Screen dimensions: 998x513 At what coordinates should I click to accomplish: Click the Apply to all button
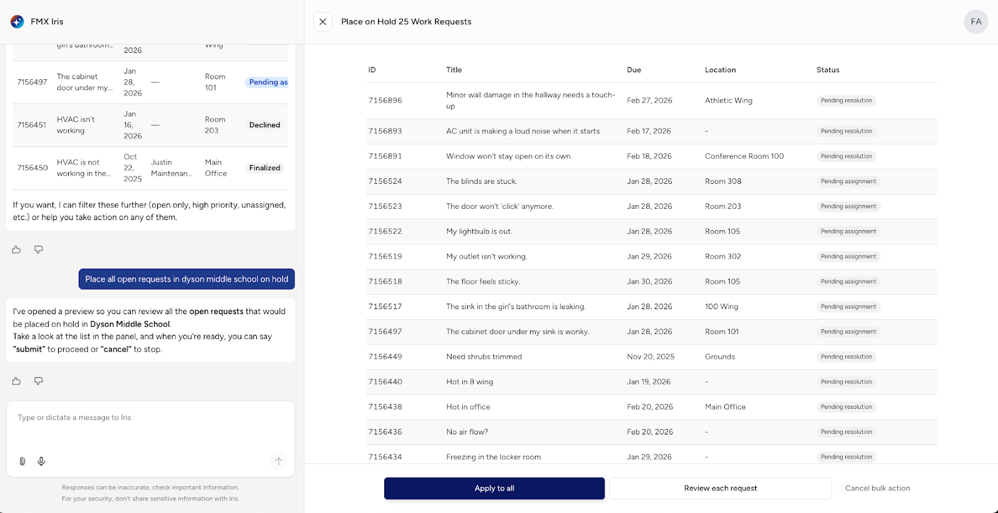point(494,489)
